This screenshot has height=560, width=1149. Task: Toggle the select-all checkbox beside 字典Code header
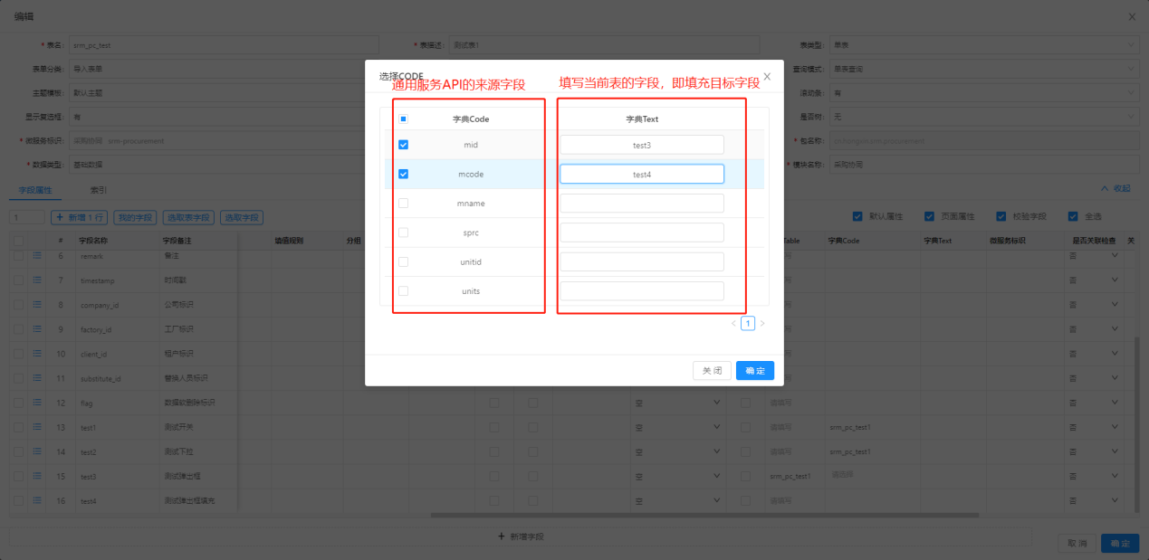tap(404, 119)
